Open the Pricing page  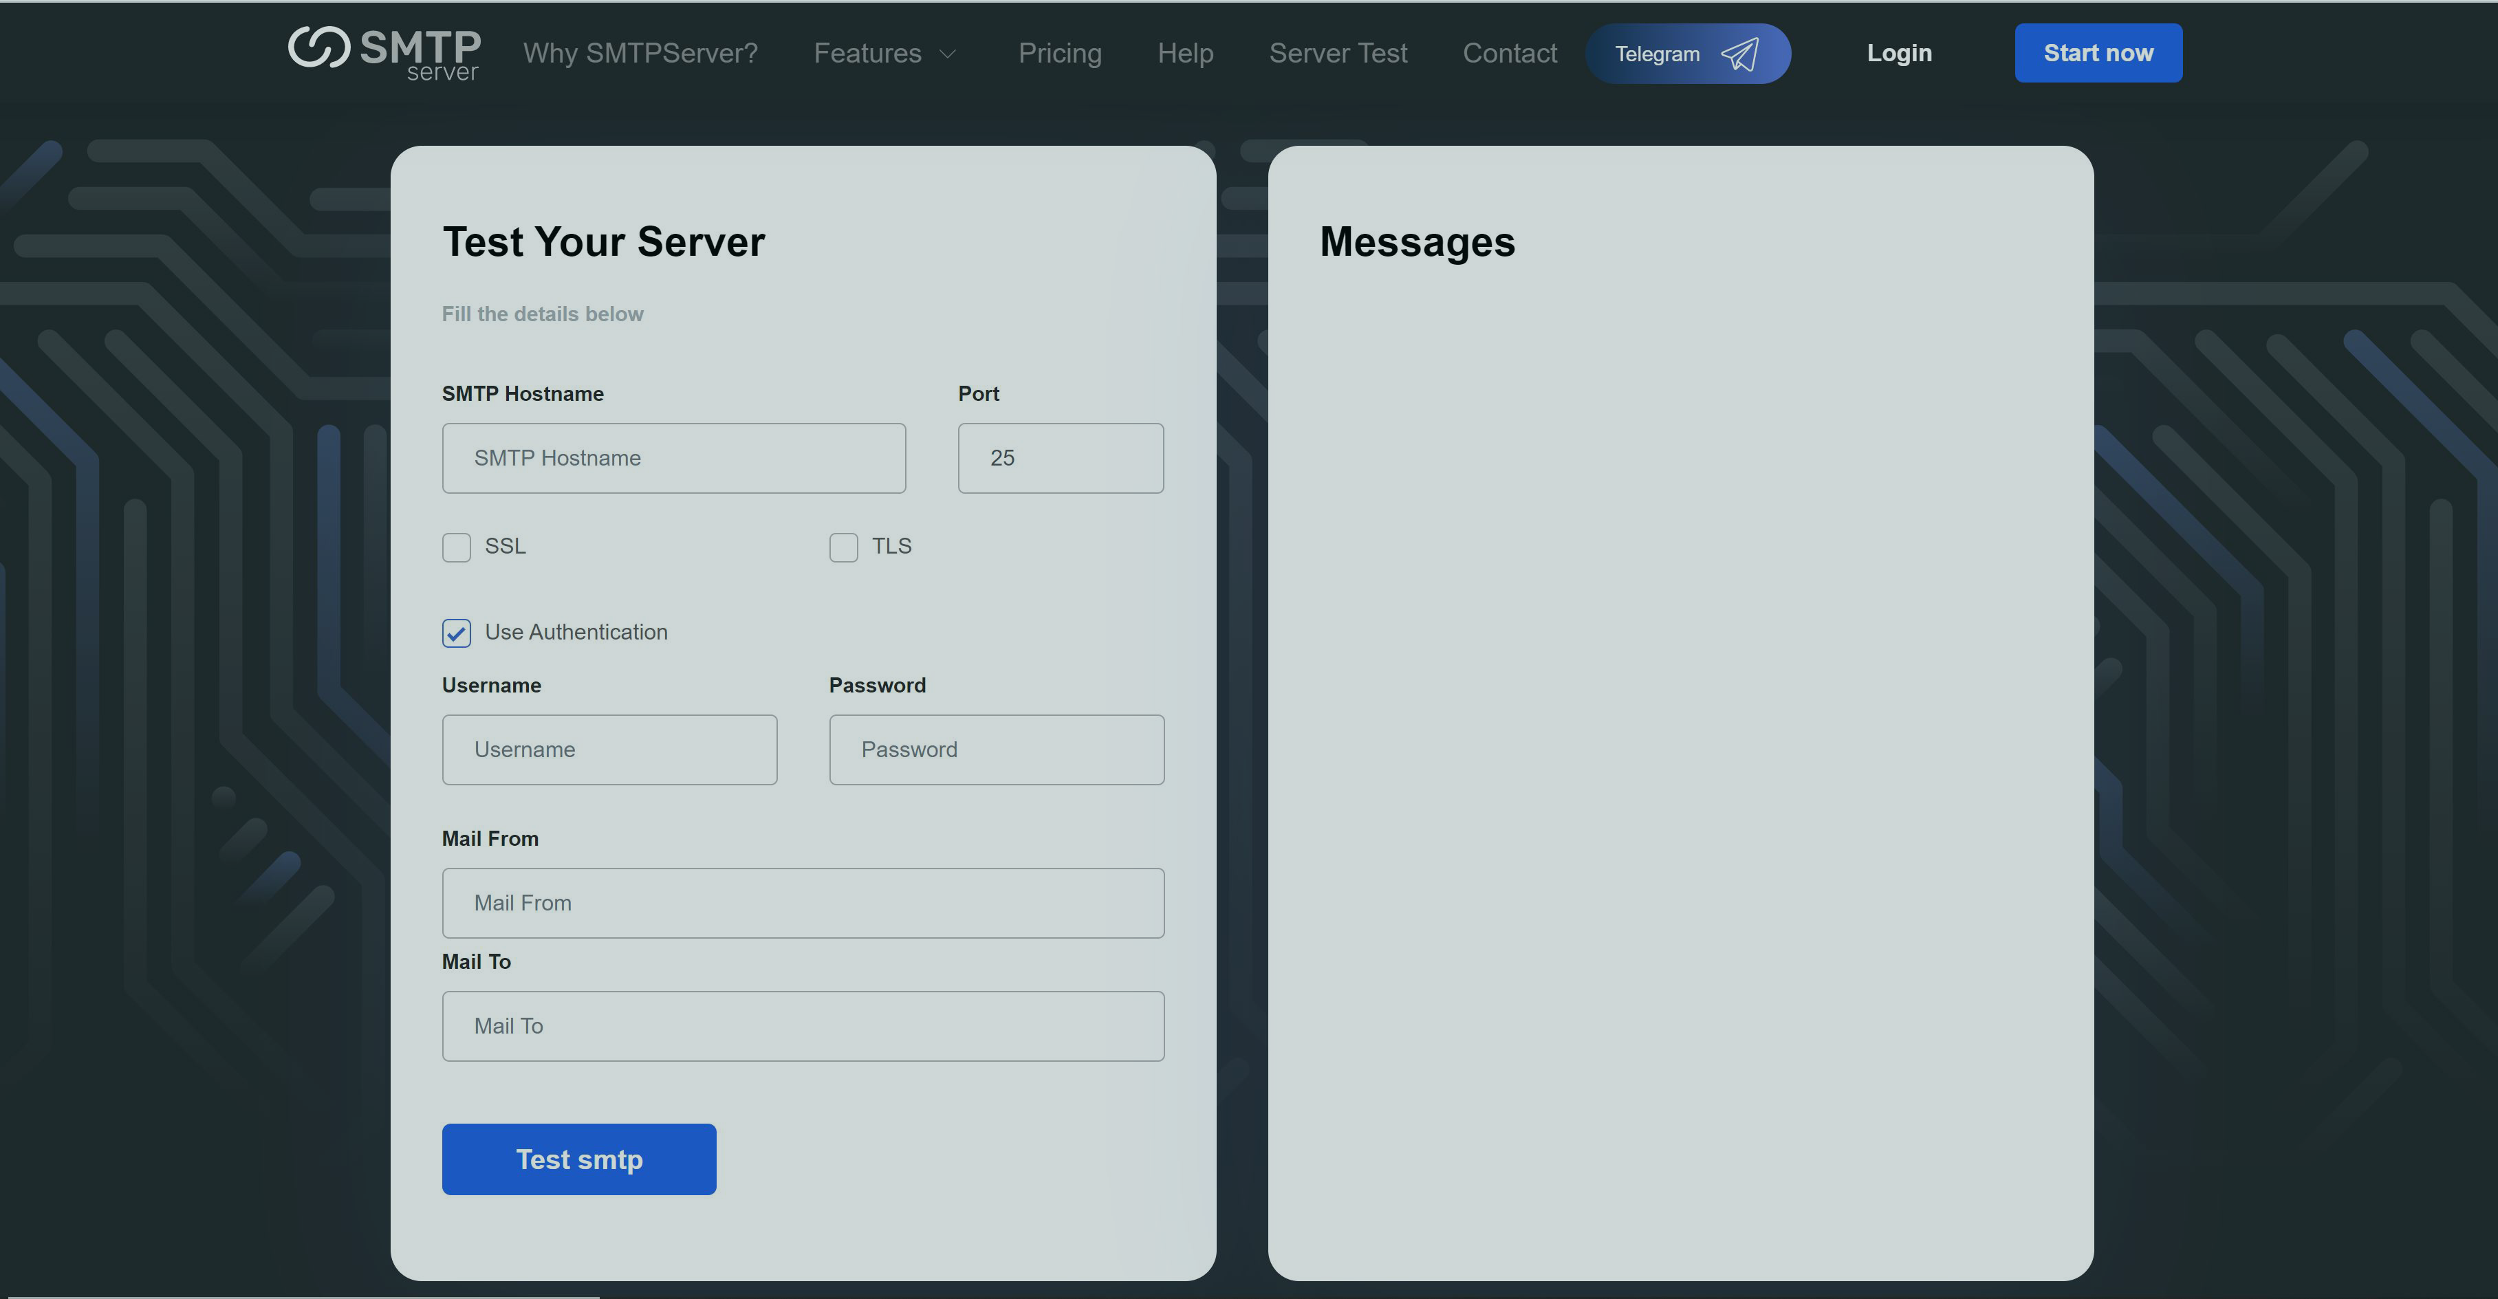click(1059, 54)
